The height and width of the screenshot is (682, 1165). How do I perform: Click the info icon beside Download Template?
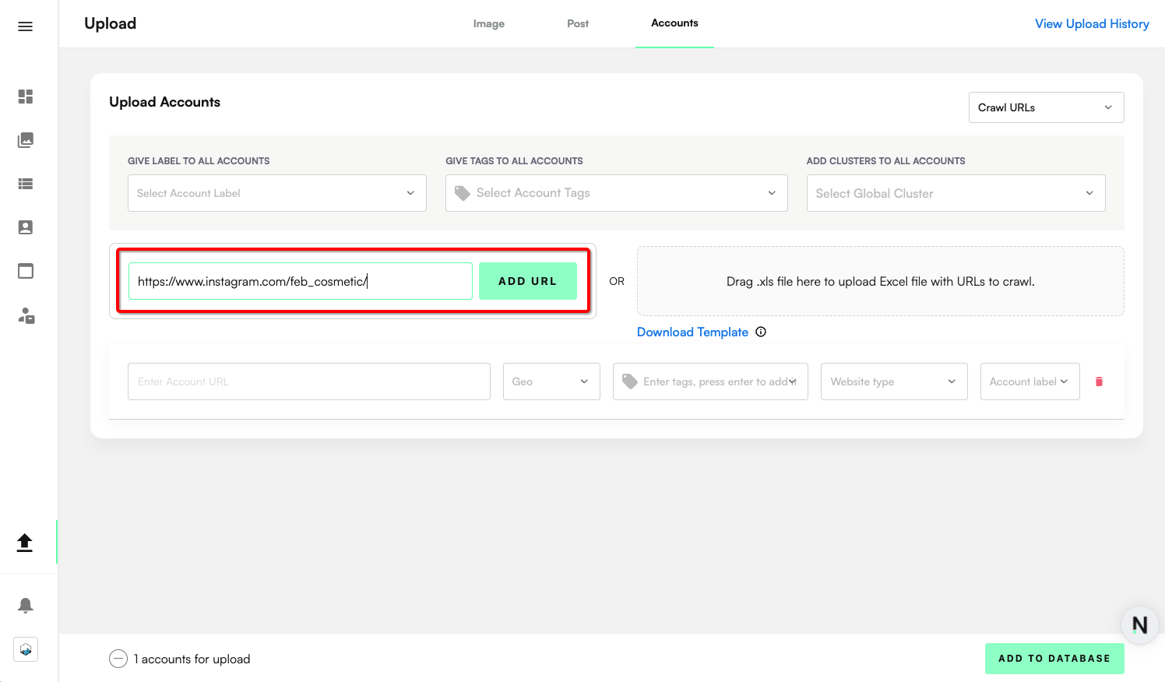[761, 332]
